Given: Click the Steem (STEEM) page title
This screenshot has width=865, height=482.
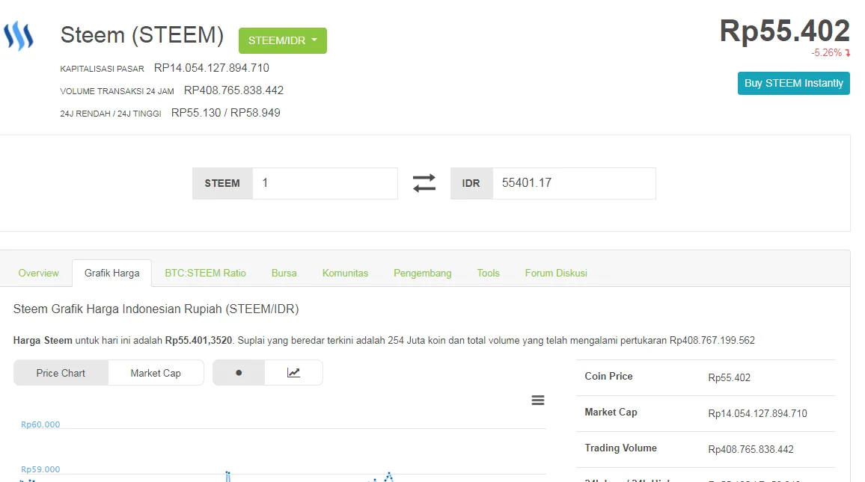Looking at the screenshot, I should 141,35.
